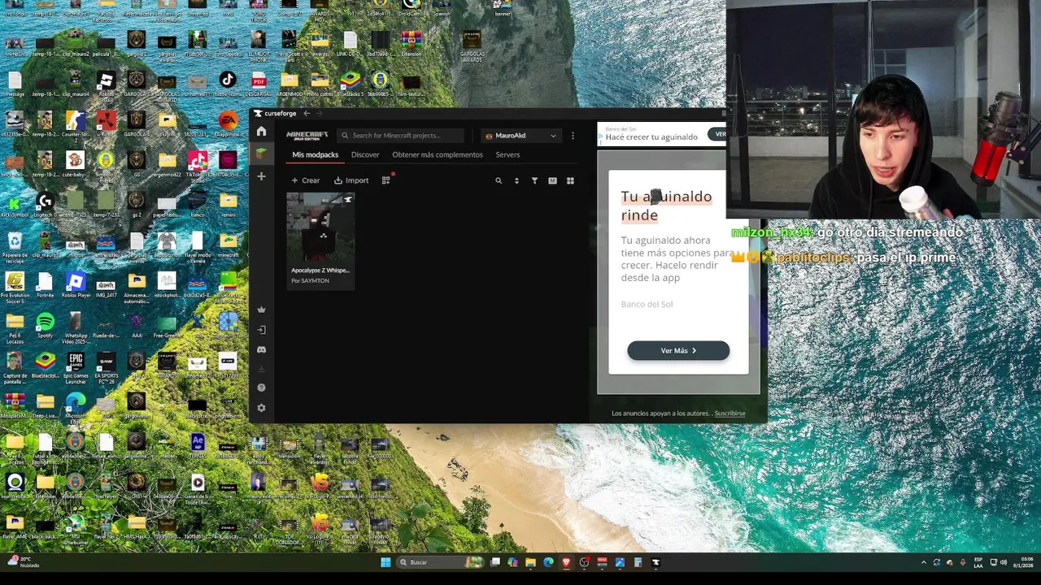This screenshot has height=585, width=1041.
Task: Open File Explorer from the taskbar
Action: click(530, 562)
